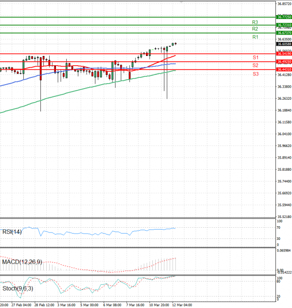Click the 36.49250 red price tag

pos(284,62)
